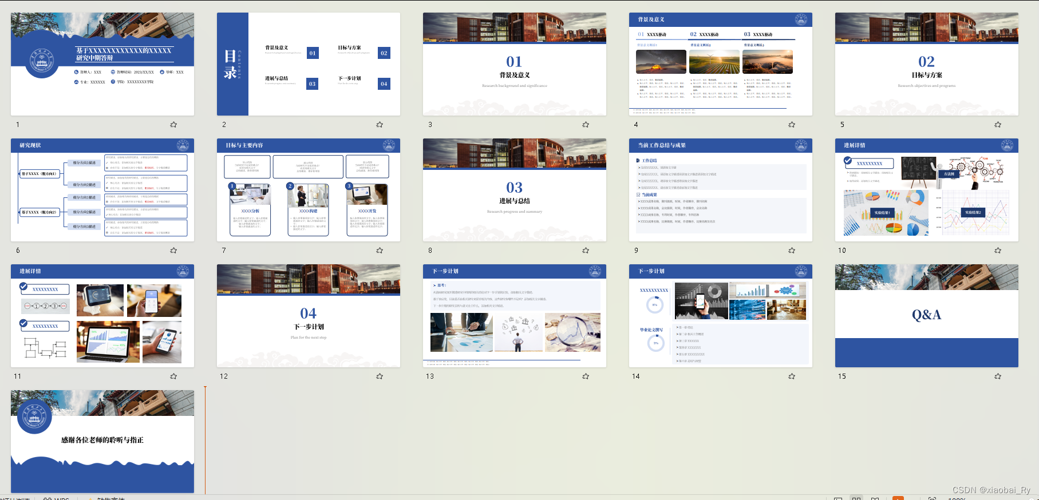
Task: Click the slide number label 4
Action: tap(636, 124)
